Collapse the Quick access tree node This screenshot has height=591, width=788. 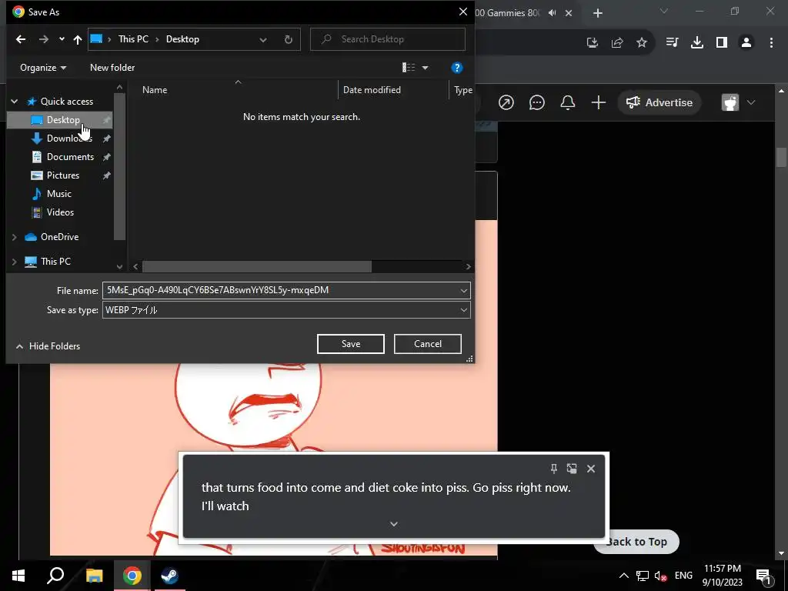[15, 102]
